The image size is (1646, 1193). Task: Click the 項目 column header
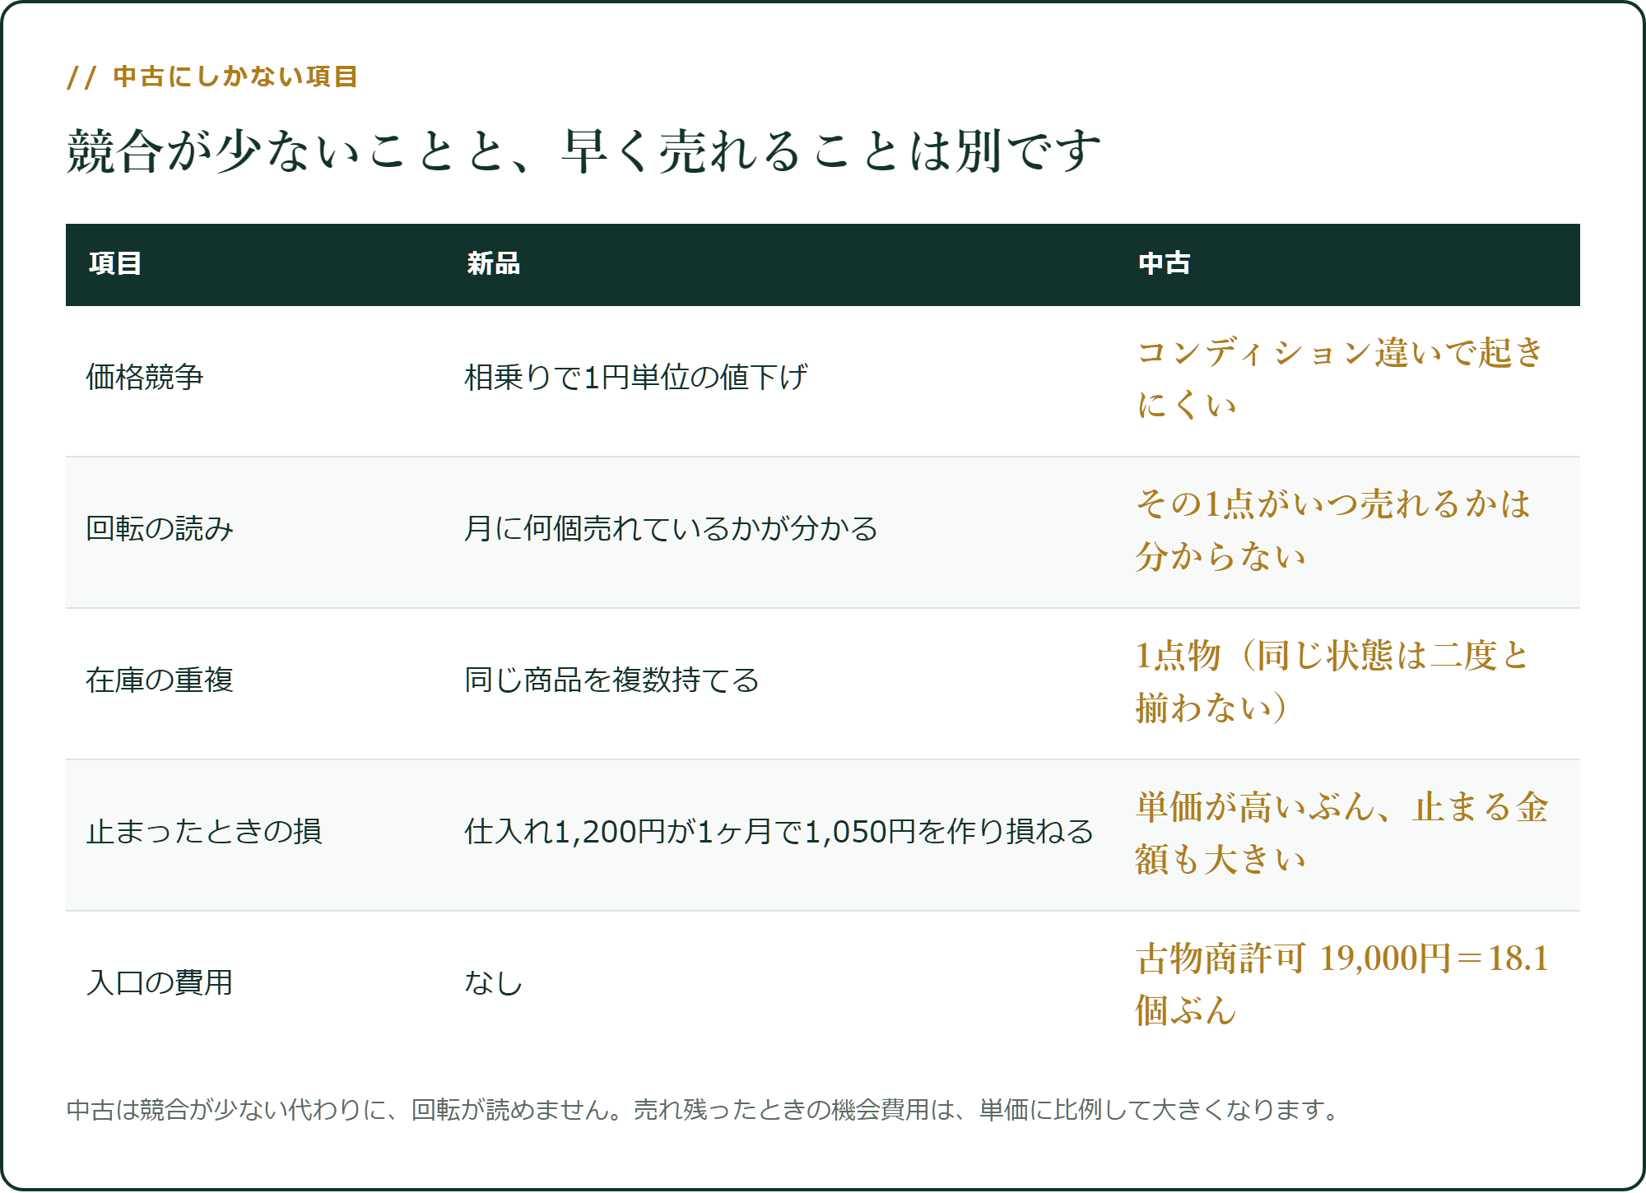click(x=115, y=263)
